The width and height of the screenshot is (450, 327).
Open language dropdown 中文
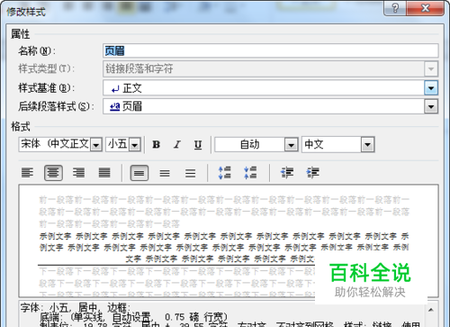tap(368, 145)
